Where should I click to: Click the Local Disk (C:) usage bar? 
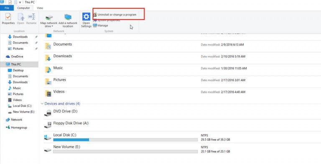[x=125, y=140]
